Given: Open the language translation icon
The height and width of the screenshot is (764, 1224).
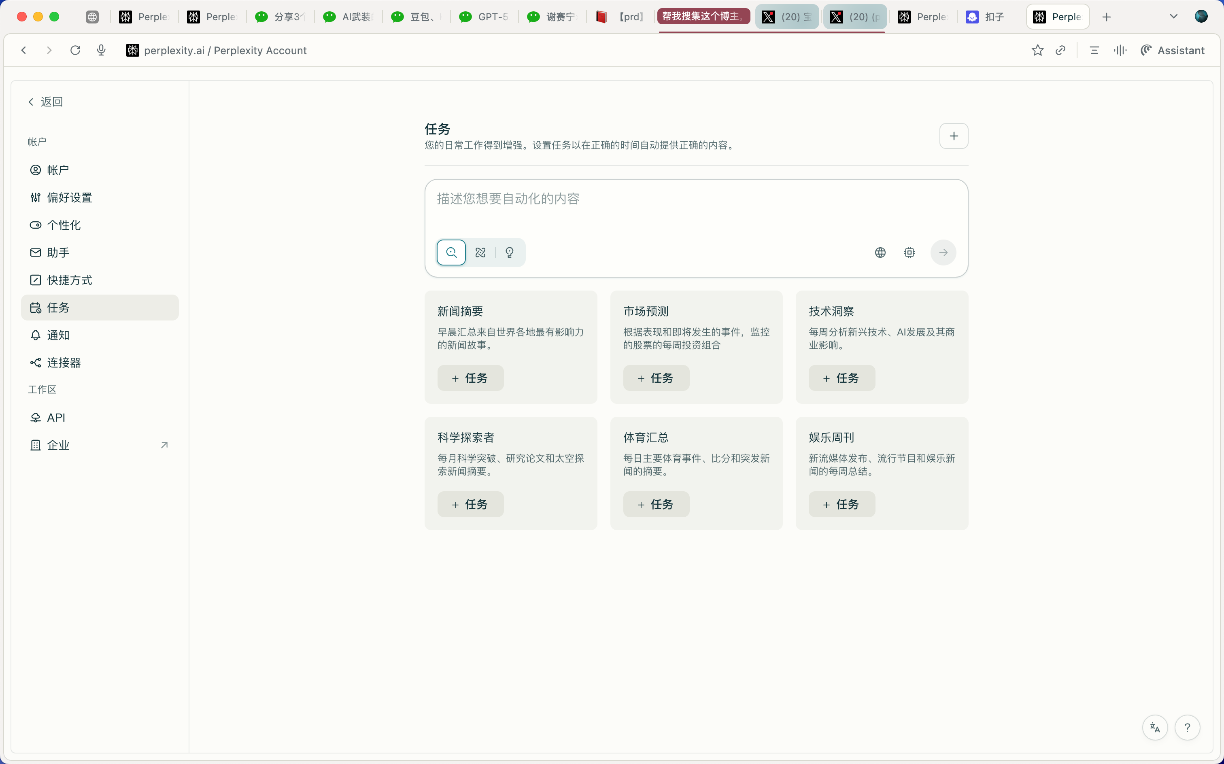Looking at the screenshot, I should click(x=1155, y=727).
